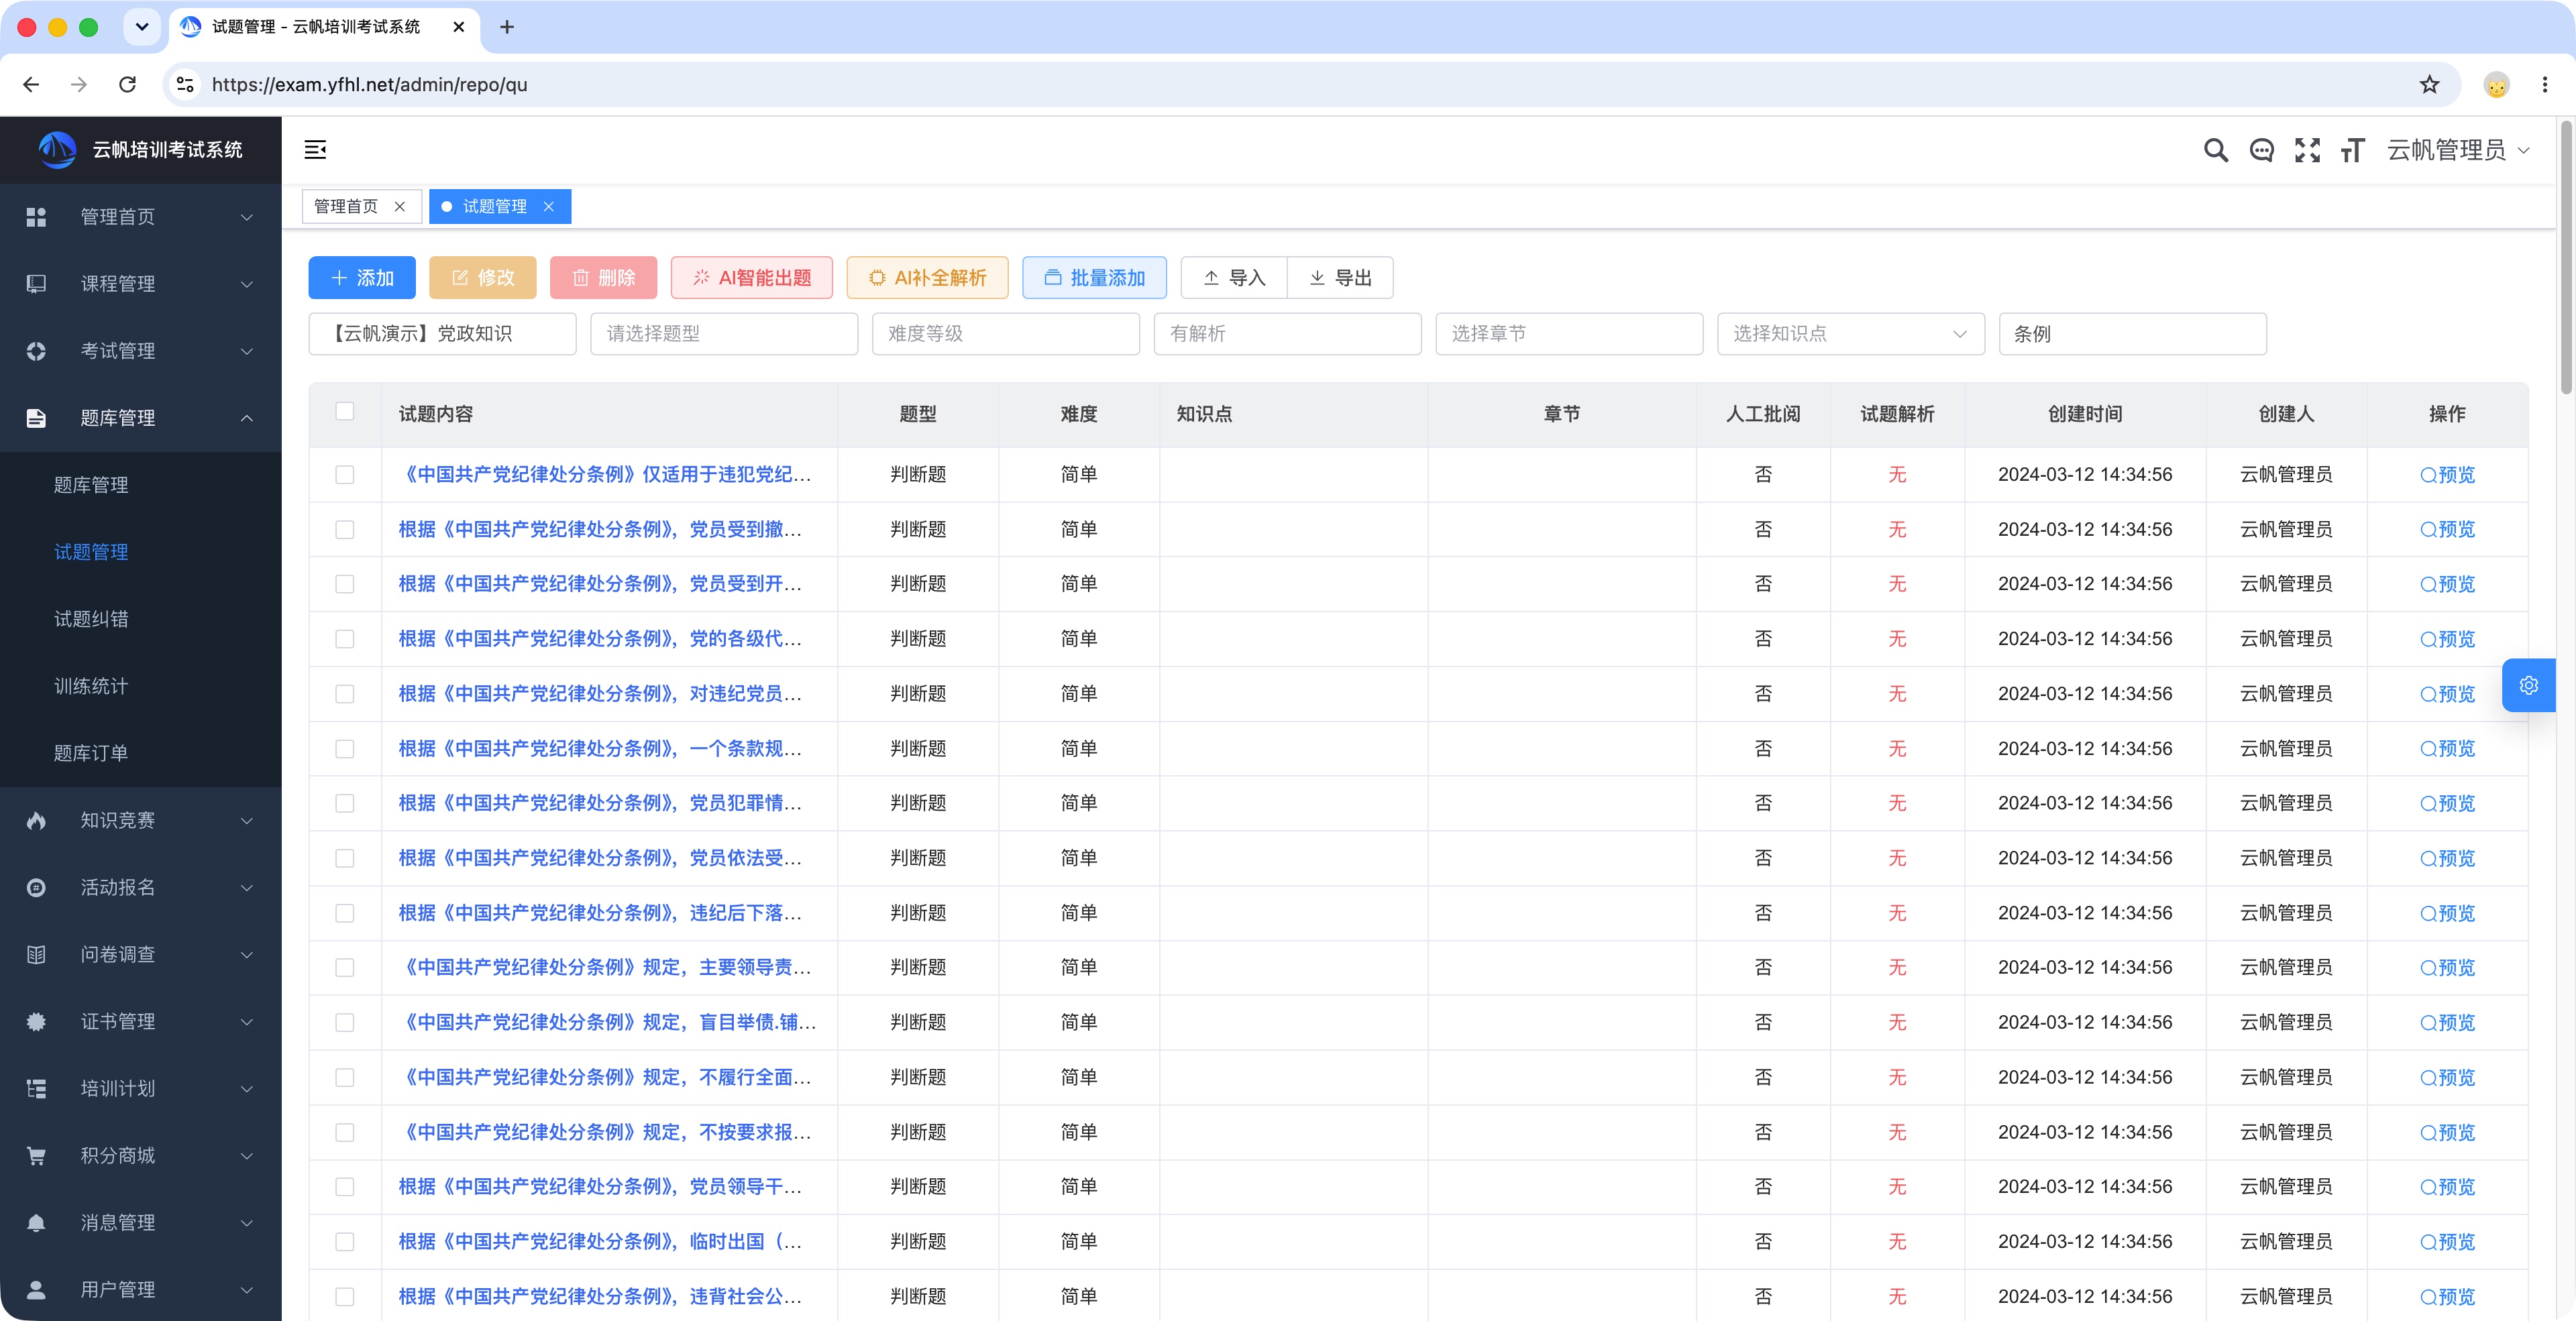Open the 云帆管理员 user dropdown
Screen dimensions: 2576x1321
2459,151
